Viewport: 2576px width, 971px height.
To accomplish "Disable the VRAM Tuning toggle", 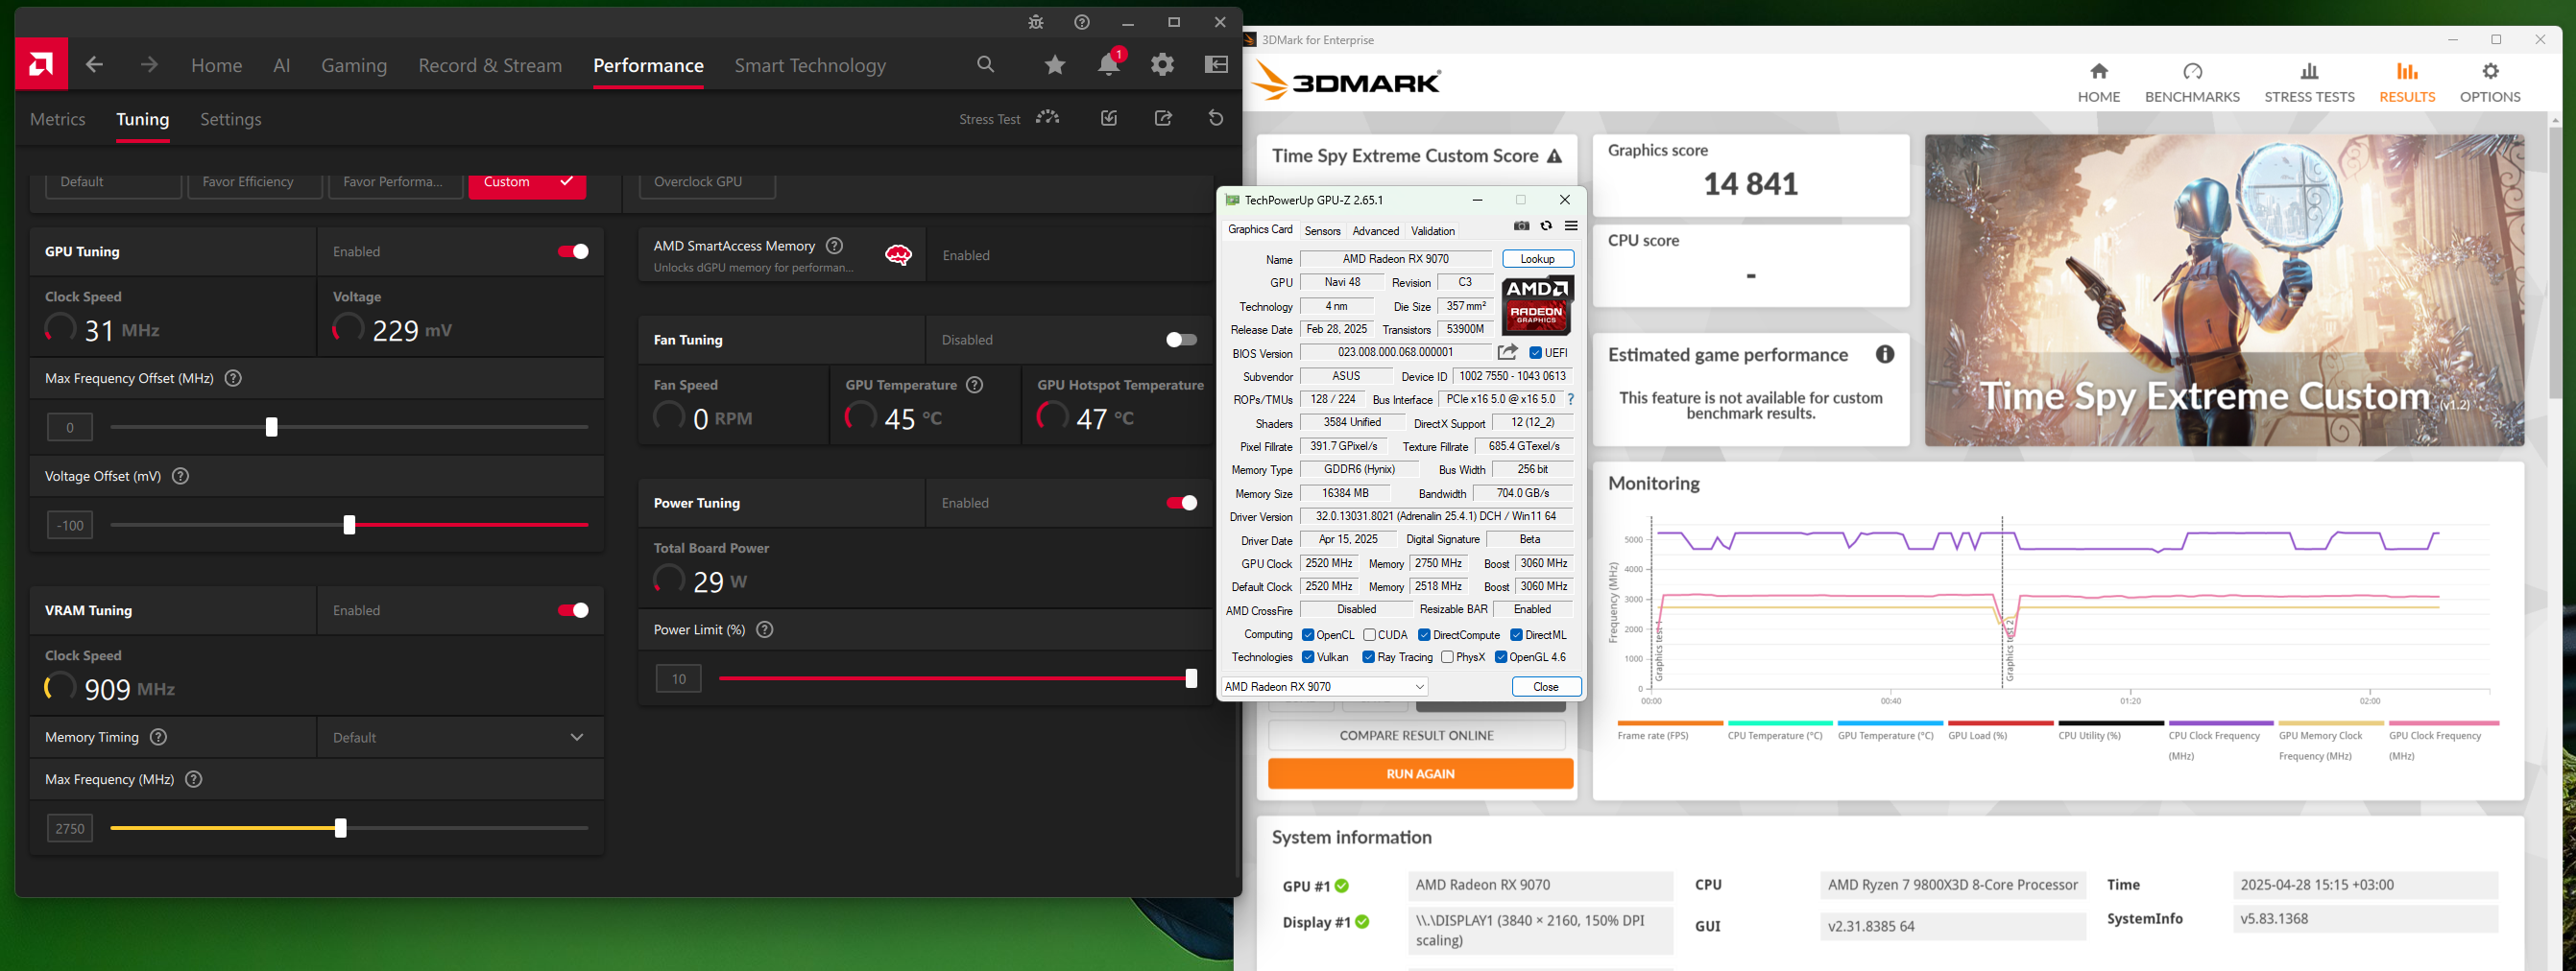I will (573, 610).
